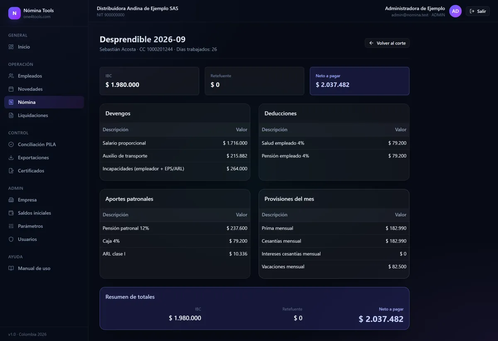Click the Liquidaciones document icon

(x=11, y=115)
